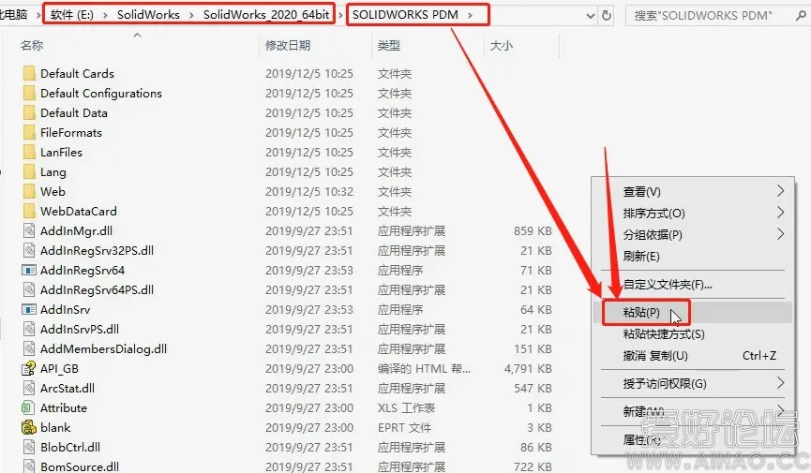Click the AddInRegSrv64 application icon

pos(28,271)
